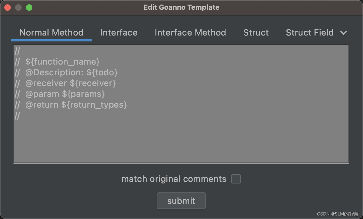Click the gray minimize window button
The width and height of the screenshot is (363, 219).
coord(18,8)
